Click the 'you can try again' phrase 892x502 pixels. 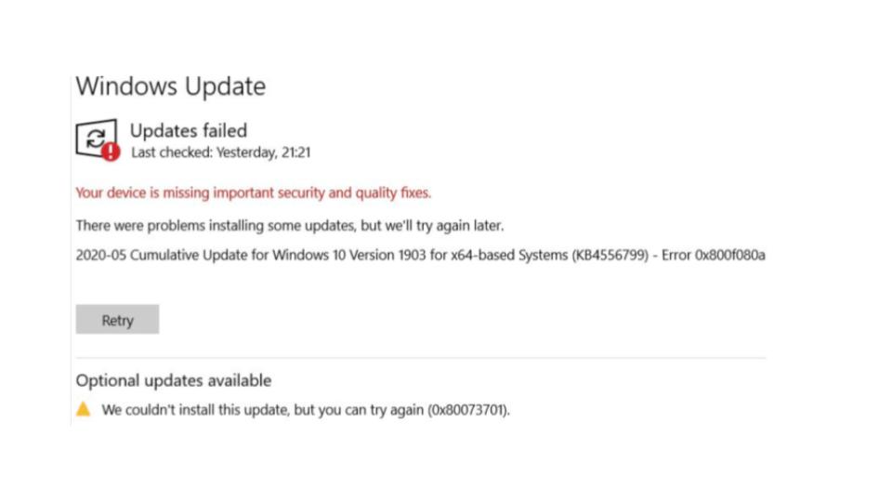[371, 410]
